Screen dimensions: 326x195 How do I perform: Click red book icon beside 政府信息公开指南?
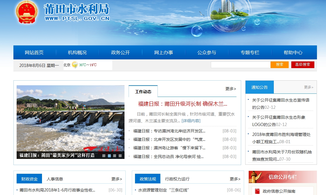pyautogui.click(x=257, y=191)
